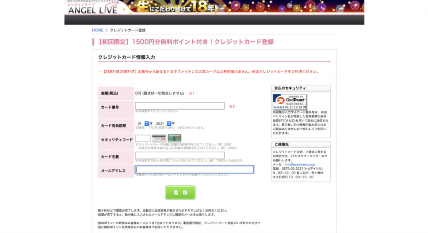
Task: Go to HOME via breadcrumb link
Action: coord(97,30)
